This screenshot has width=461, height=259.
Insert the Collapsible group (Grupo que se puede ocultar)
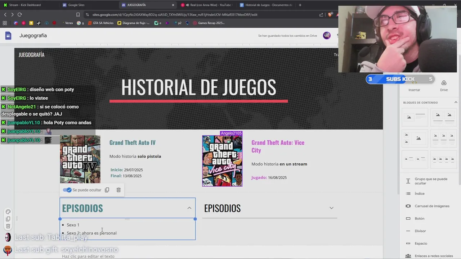pyautogui.click(x=429, y=181)
